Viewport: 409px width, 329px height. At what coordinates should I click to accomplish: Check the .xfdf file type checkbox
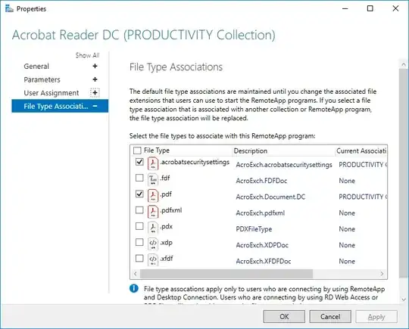[139, 259]
